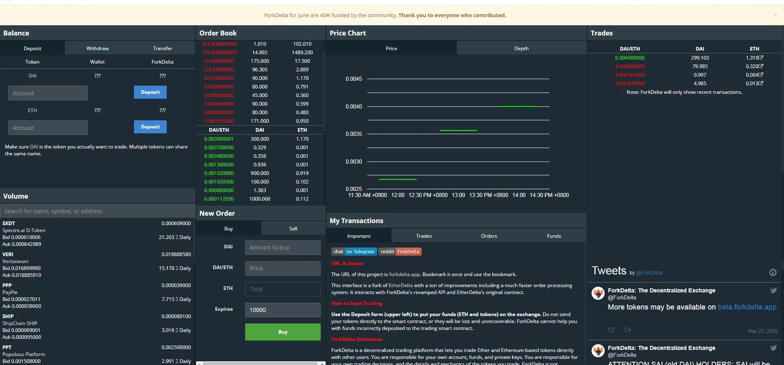Select the PPT Populous token in Volume
The width and height of the screenshot is (784, 365).
96,354
